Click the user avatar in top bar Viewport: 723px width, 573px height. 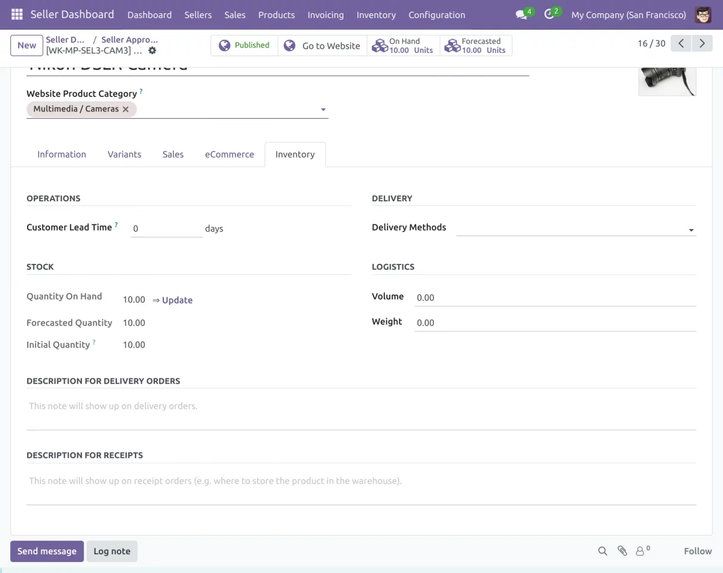pos(703,14)
